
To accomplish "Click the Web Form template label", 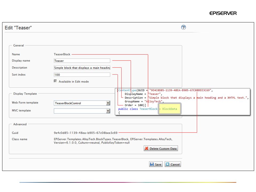I will click(25, 102).
